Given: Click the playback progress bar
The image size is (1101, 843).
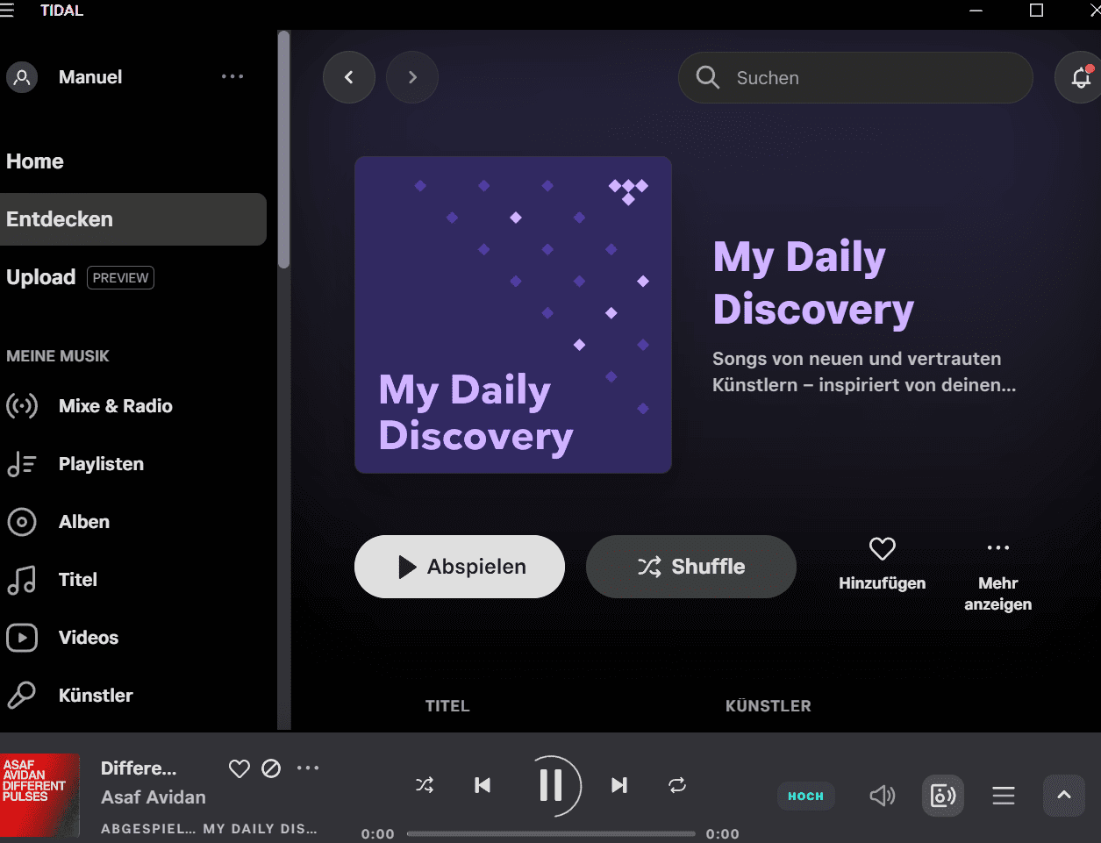Looking at the screenshot, I should point(551,833).
